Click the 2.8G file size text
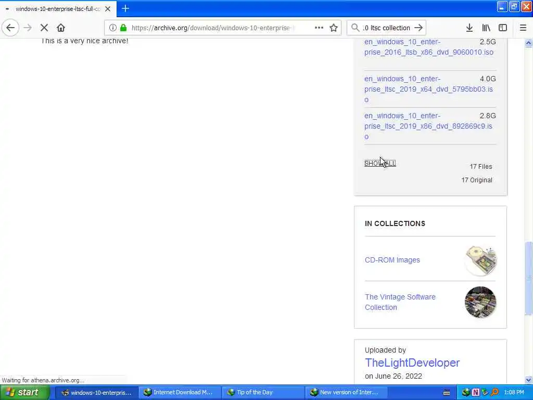Screen dimensions: 533x400 pyautogui.click(x=487, y=116)
